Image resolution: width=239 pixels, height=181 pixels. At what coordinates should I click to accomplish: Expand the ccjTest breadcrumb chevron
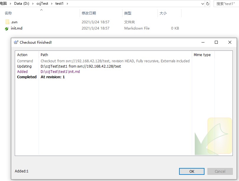52,4
